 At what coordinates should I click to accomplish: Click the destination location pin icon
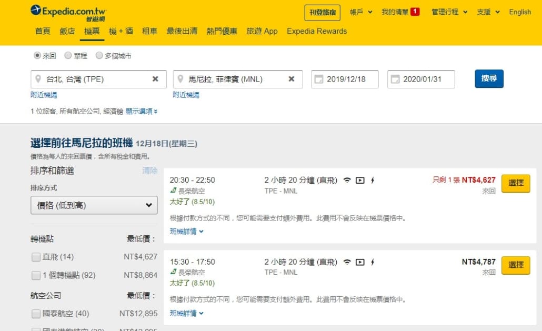click(180, 79)
